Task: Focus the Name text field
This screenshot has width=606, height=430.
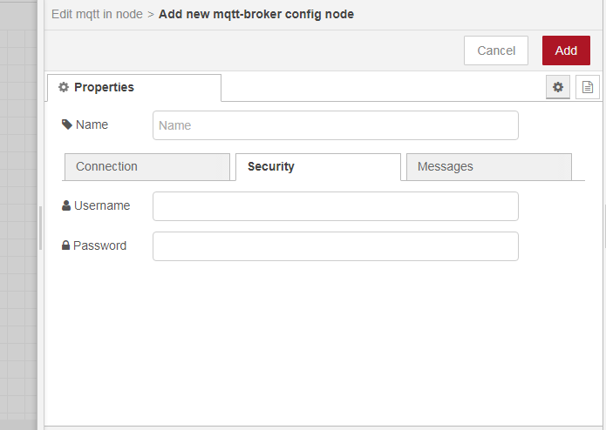Action: [x=335, y=125]
